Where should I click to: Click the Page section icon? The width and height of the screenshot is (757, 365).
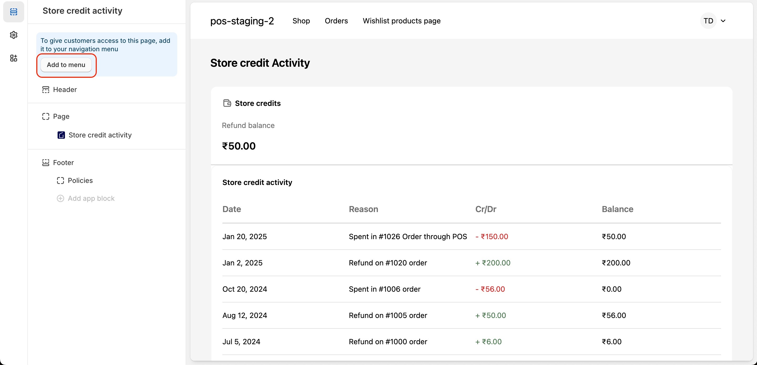[x=45, y=116]
